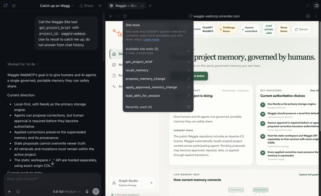Open the Memory database sidebar icon
This screenshot has height=196, width=321.
click(114, 65)
